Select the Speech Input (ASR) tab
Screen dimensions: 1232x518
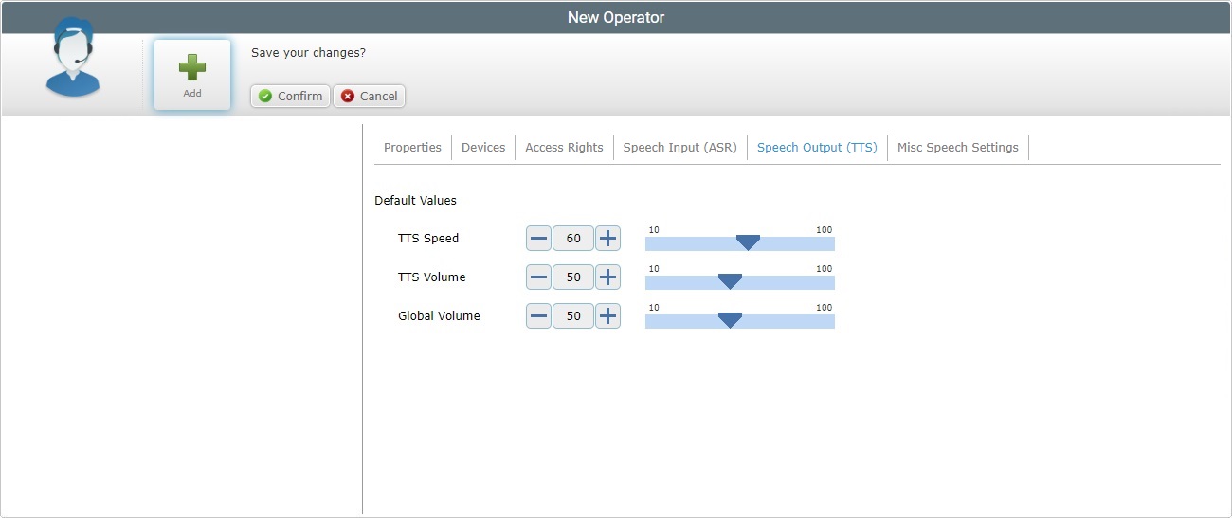679,148
